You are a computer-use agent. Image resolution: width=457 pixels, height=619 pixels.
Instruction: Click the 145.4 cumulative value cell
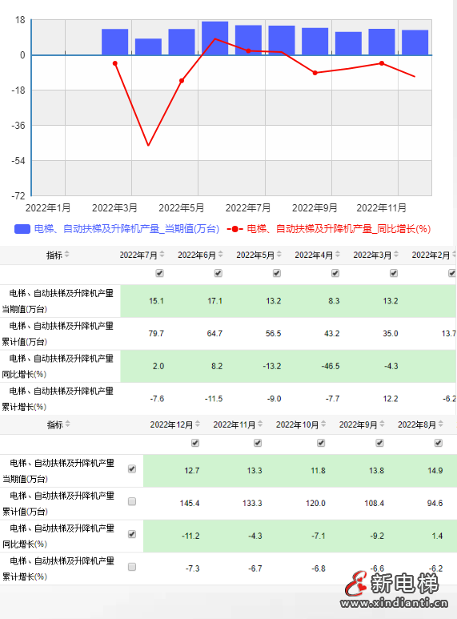(x=190, y=504)
